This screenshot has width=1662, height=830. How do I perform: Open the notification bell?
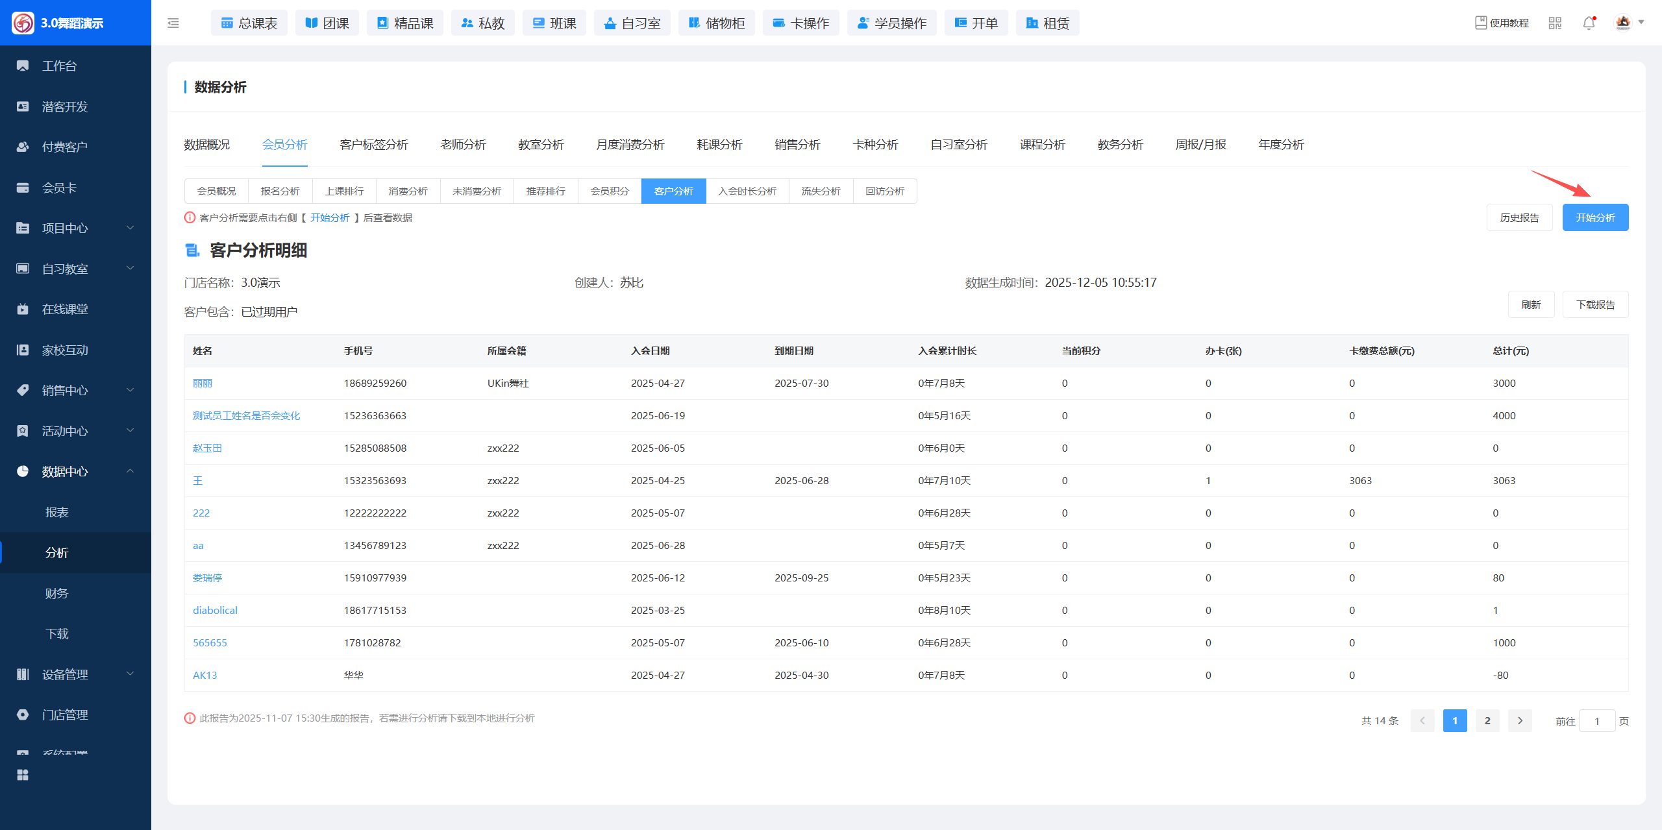1589,23
